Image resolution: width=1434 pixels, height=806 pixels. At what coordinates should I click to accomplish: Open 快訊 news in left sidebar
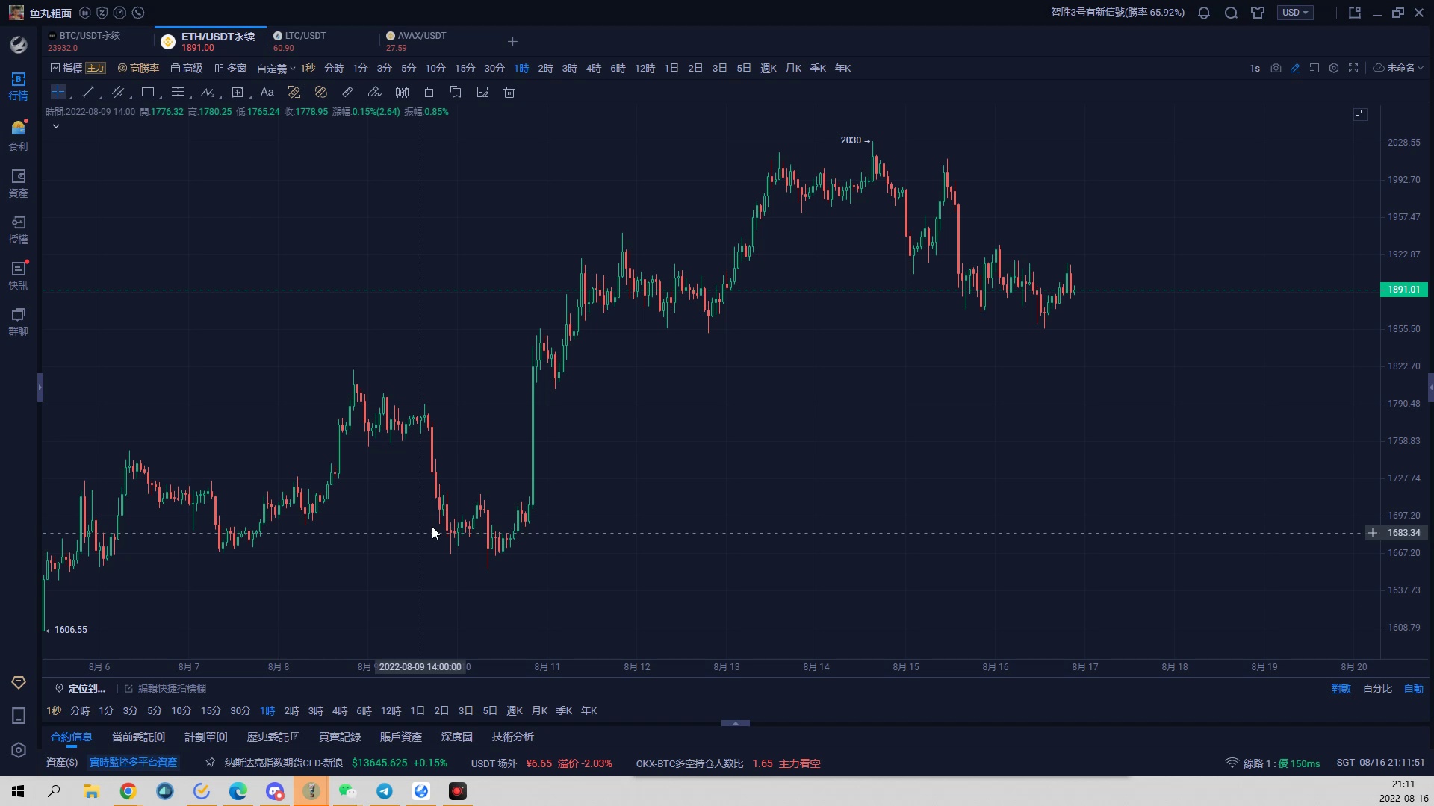pos(18,275)
